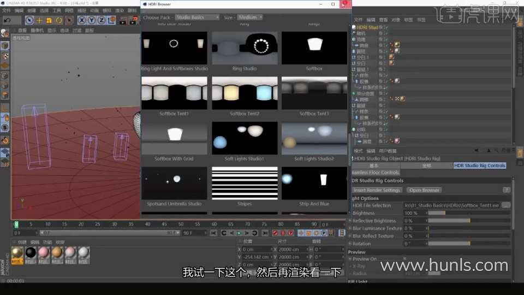
Task: Toggle X axis lock
Action: [81, 20]
